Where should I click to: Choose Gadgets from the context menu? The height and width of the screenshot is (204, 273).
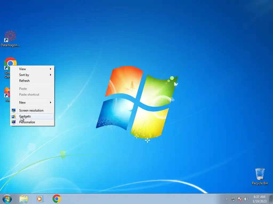pos(32,116)
